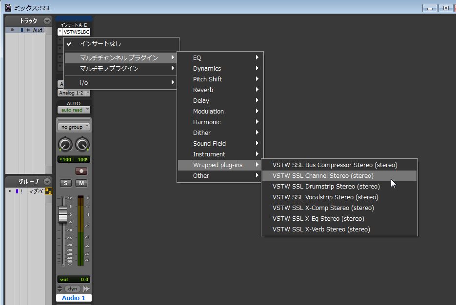Image resolution: width=456 pixels, height=305 pixels.
Task: Click the volume fader handle on Audio 1
Action: pos(63,215)
